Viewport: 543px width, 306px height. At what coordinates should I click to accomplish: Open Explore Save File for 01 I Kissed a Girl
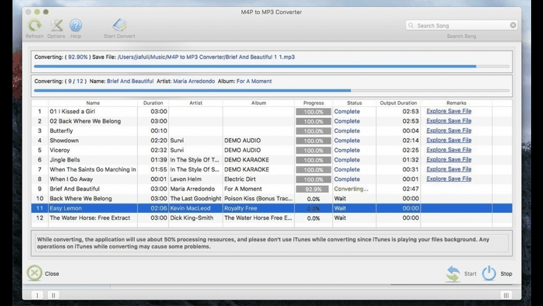pyautogui.click(x=449, y=111)
